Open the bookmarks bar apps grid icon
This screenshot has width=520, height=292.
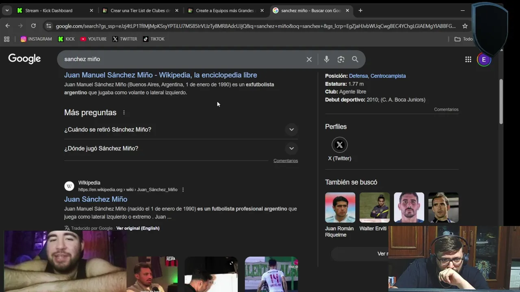click(6, 39)
